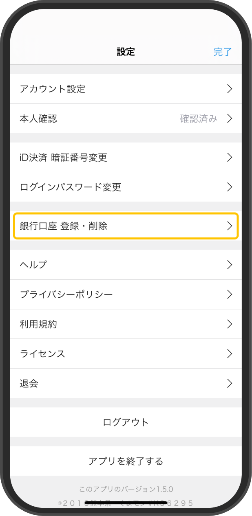
Task: Tap chevron next to プライバシーポリシー
Action: click(230, 294)
